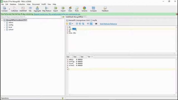Screen dimensions: 178x100
Task: Focus the Search Open Connections field
Action: pos(31,17)
